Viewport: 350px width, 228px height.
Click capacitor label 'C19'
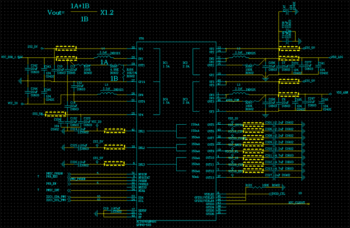106,209
